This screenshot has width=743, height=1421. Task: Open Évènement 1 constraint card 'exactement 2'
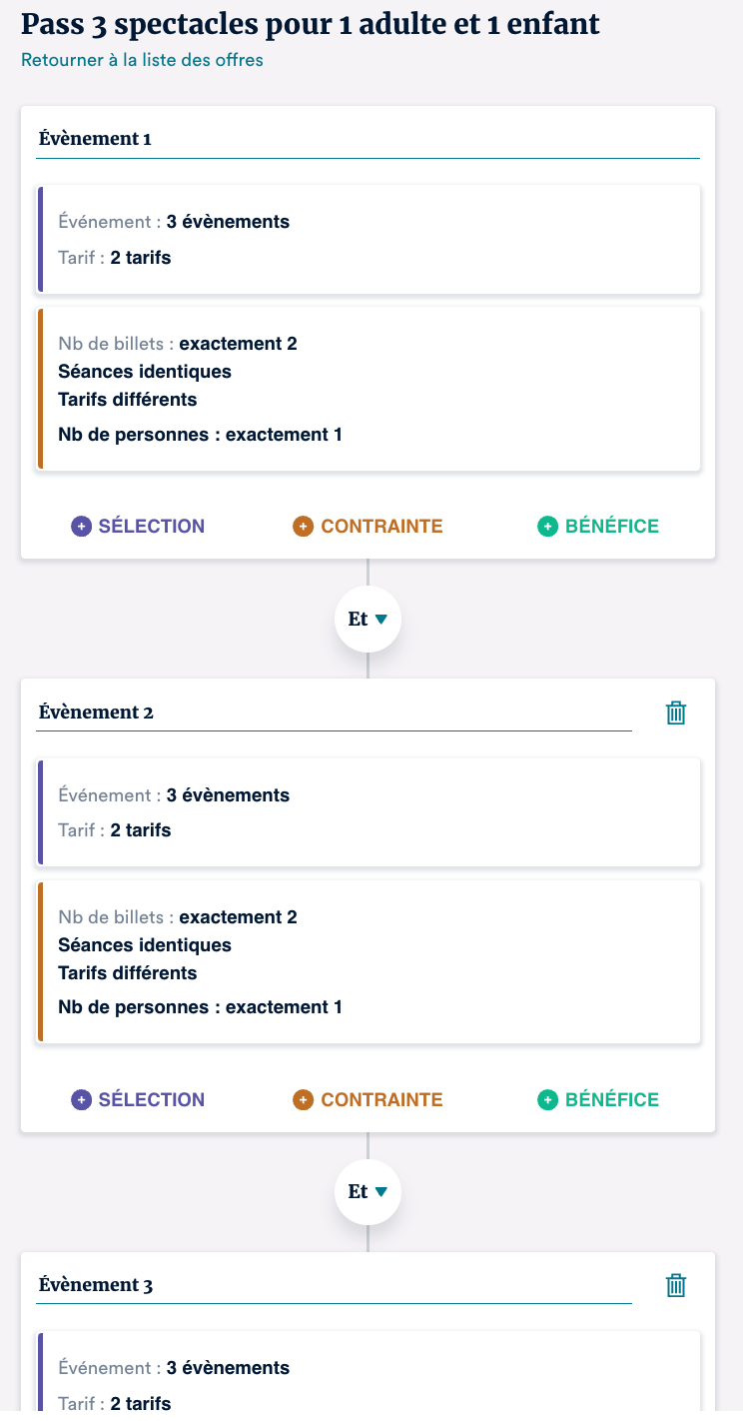(370, 389)
